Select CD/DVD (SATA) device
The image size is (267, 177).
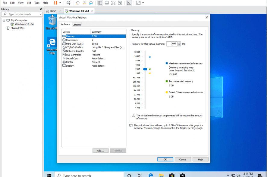click(94, 47)
